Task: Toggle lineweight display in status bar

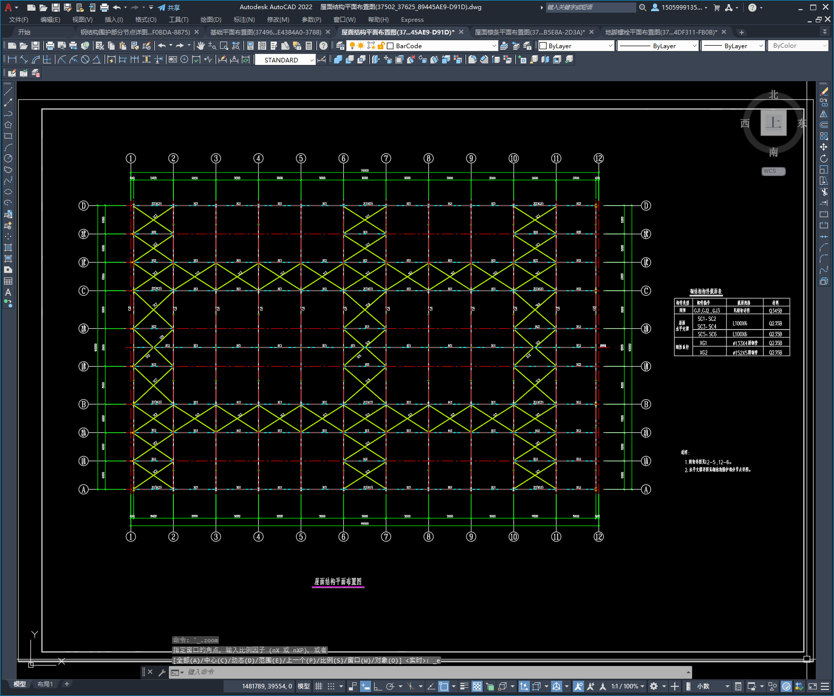Action: pos(464,686)
